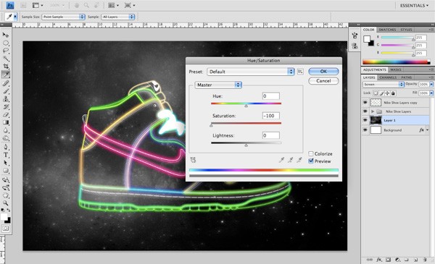The height and width of the screenshot is (264, 435).
Task: Switch to the Masks tab
Action: click(x=396, y=69)
